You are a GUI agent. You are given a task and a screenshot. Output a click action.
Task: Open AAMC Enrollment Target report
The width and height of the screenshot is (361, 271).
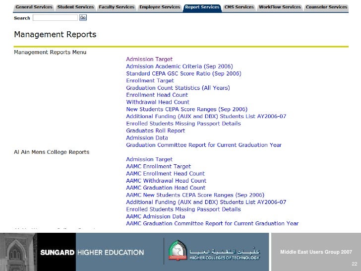(158, 166)
